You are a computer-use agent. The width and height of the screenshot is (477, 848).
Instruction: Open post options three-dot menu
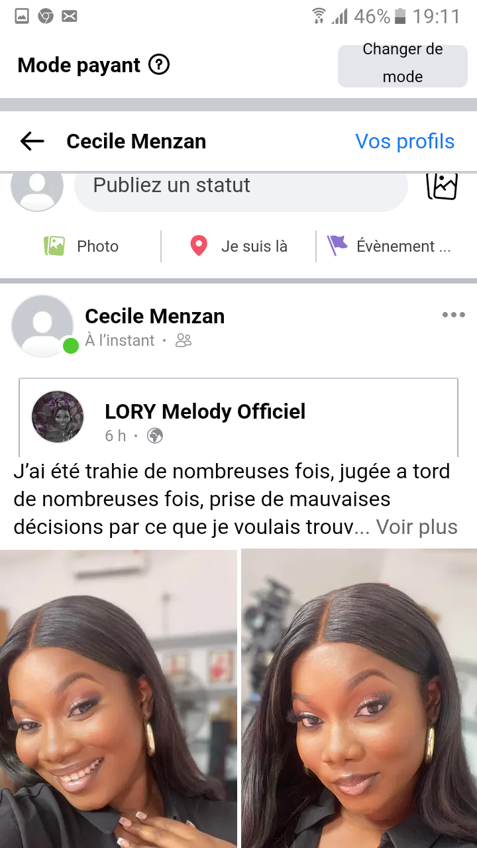454,315
